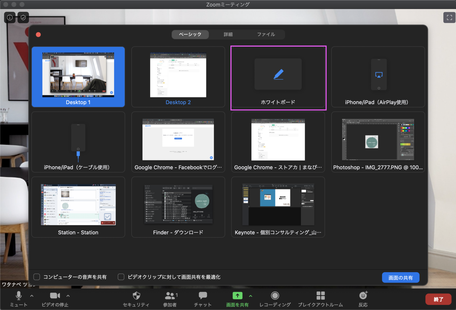Open the ファイル tab
The height and width of the screenshot is (310, 456).
(267, 34)
